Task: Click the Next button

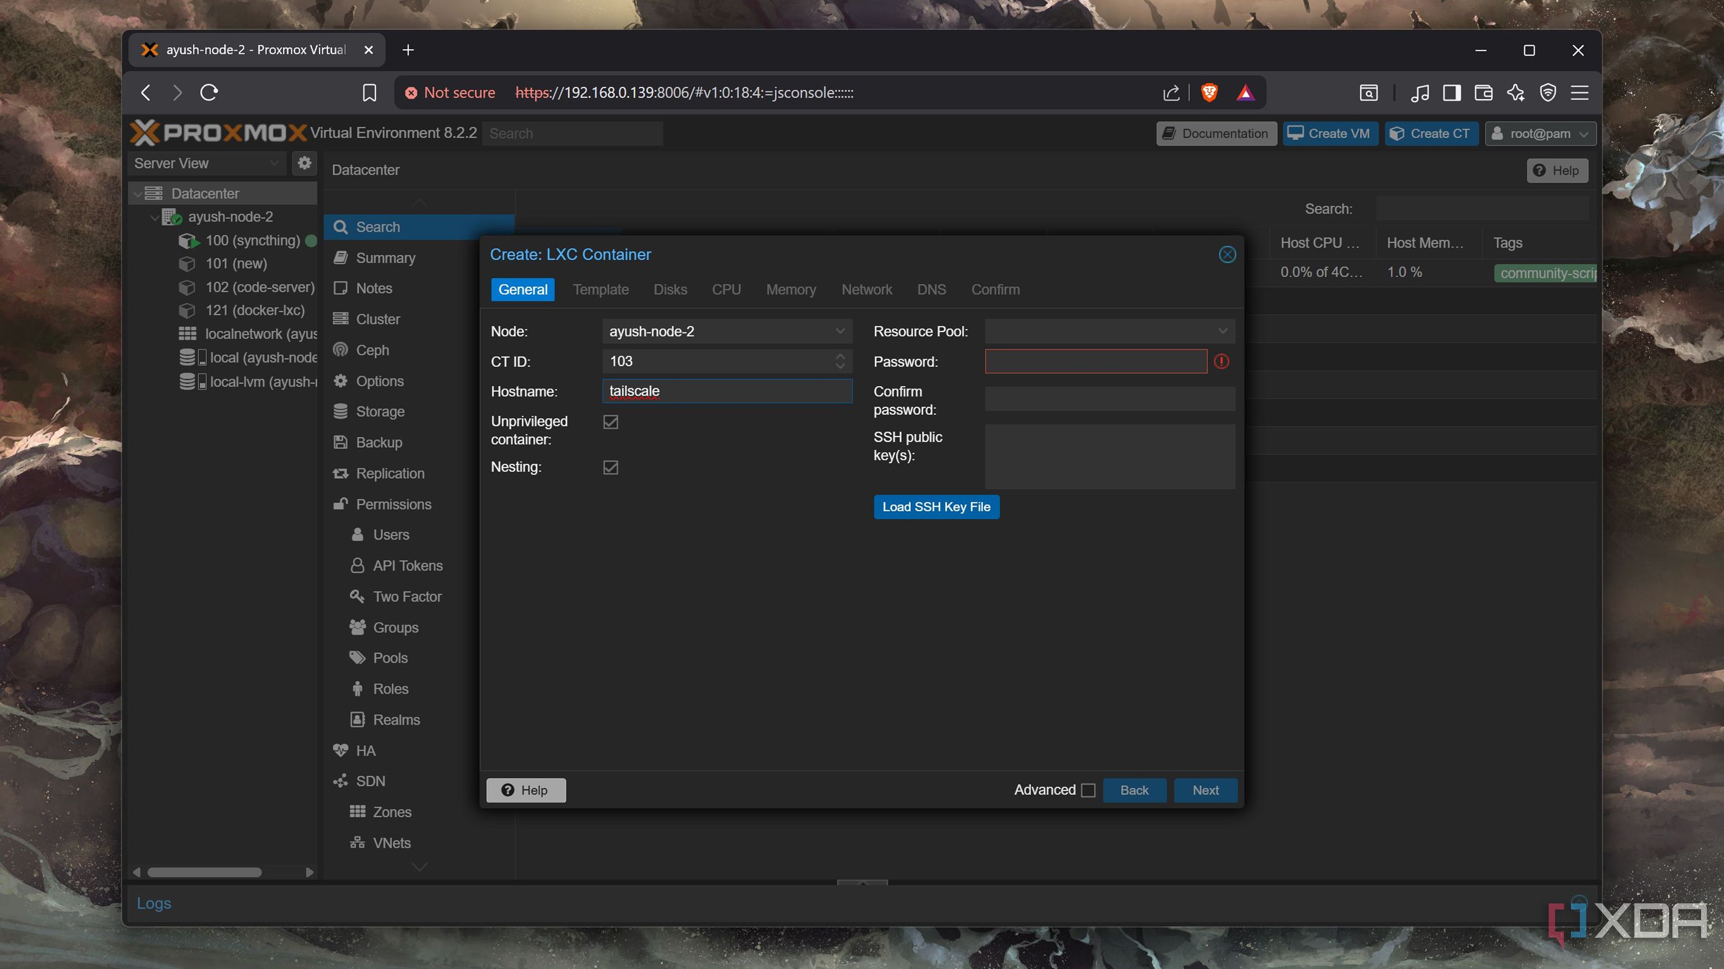Action: click(x=1206, y=790)
